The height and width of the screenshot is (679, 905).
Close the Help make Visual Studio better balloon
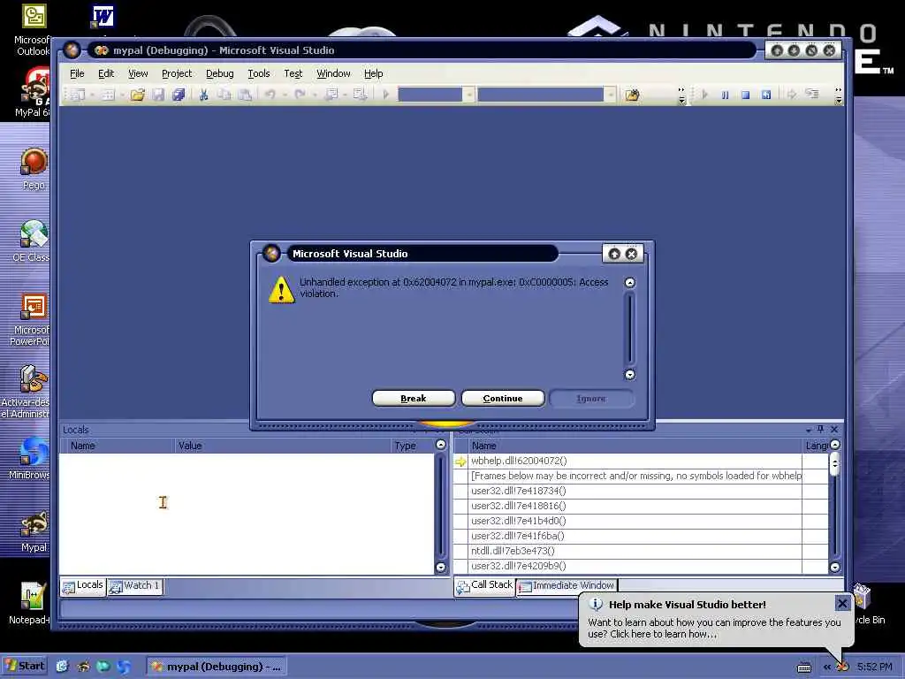[842, 604]
